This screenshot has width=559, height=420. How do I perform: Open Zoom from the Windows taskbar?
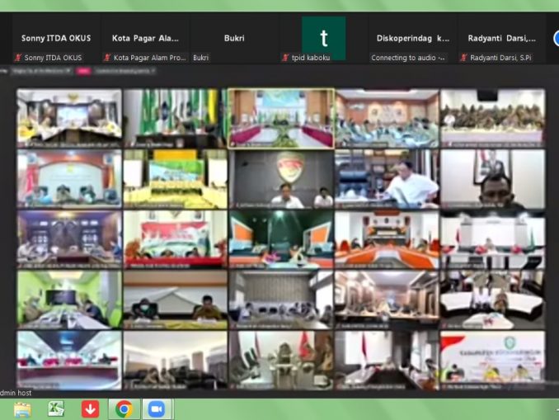[157, 408]
